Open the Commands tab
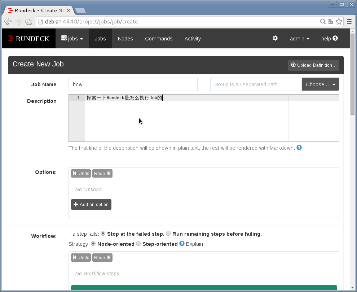 pyautogui.click(x=159, y=39)
